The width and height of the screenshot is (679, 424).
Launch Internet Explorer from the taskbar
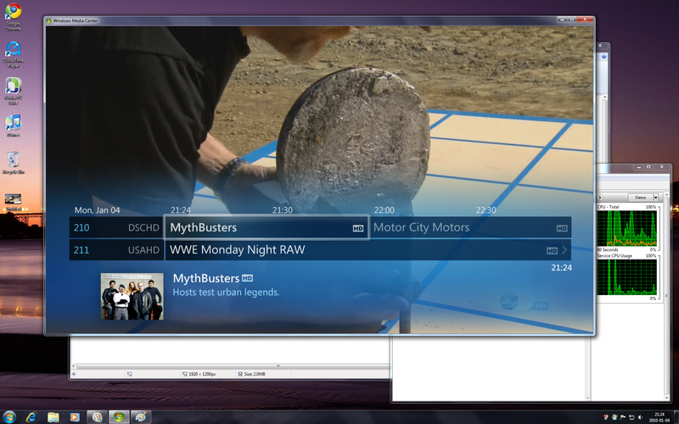point(31,417)
